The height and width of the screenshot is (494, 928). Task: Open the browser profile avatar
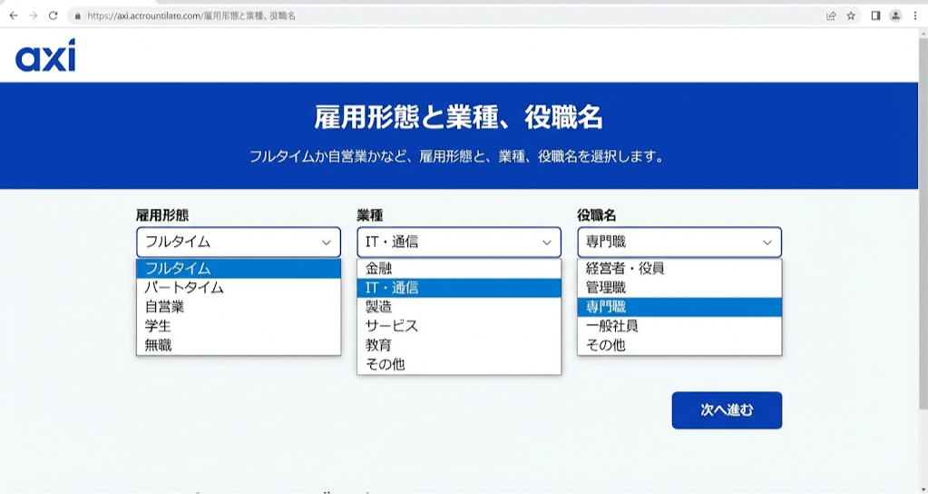(895, 15)
